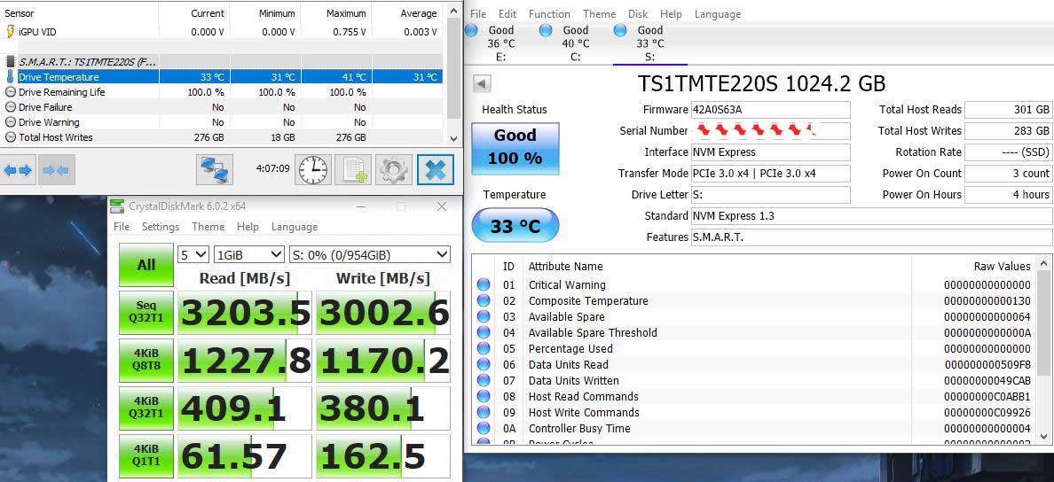Open CrystalDiskMark Settings menu
This screenshot has width=1054, height=482.
(161, 227)
